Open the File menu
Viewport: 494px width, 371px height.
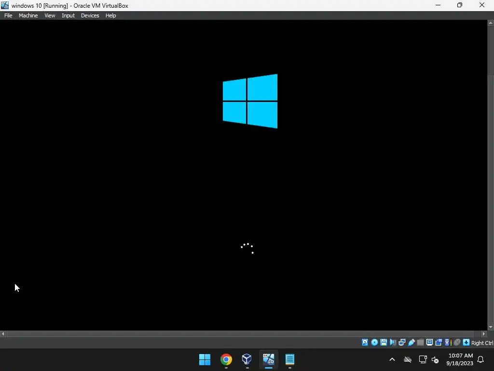click(x=8, y=15)
